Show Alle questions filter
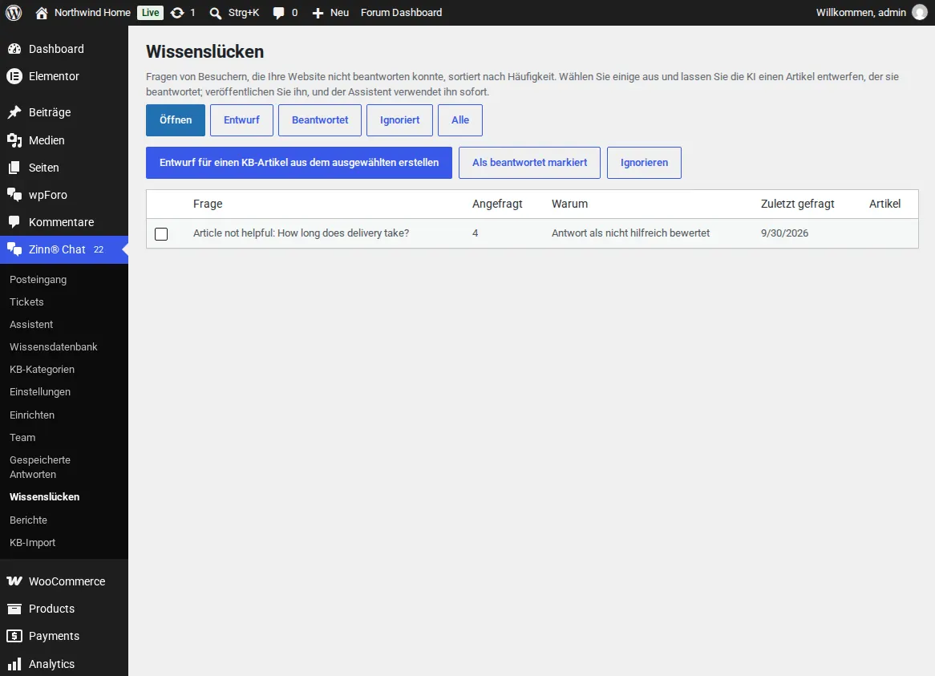The image size is (935, 676). pyautogui.click(x=459, y=119)
